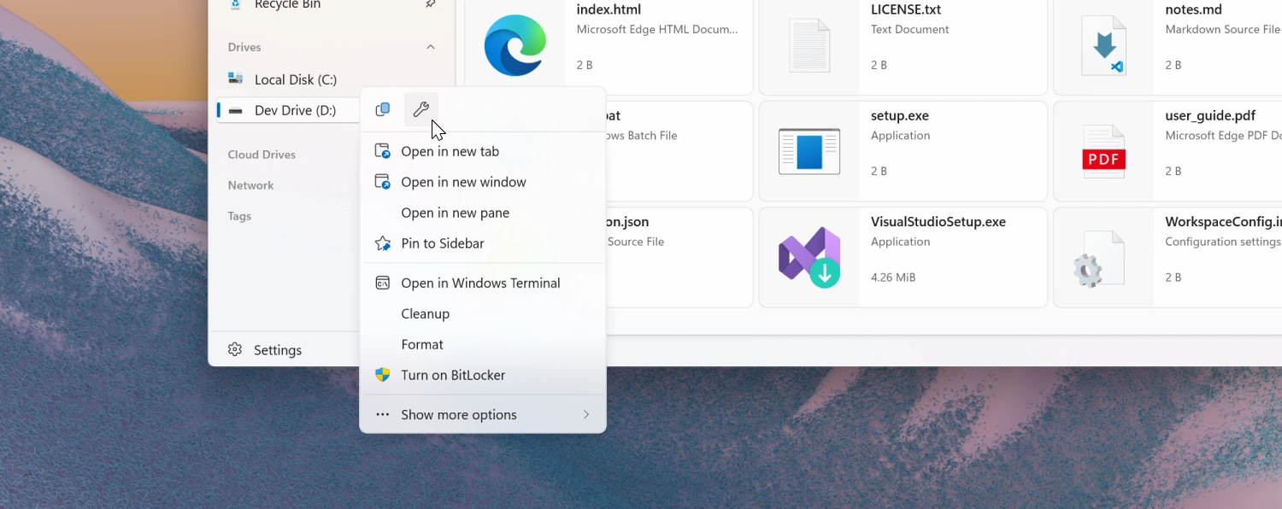1282x509 pixels.
Task: Click the copy icon in the context menu
Action: pos(382,109)
